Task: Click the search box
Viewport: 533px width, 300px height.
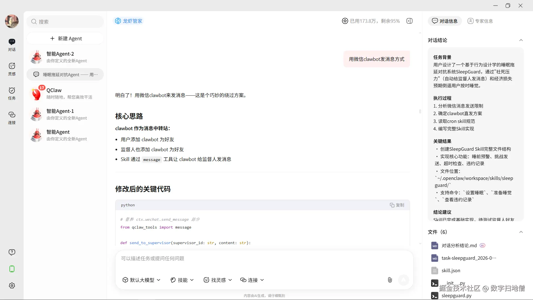Action: pos(66,21)
